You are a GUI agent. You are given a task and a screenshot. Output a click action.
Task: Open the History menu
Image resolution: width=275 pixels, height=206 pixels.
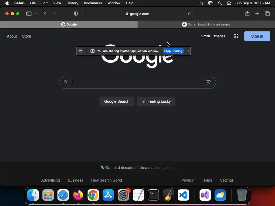[x=73, y=3]
